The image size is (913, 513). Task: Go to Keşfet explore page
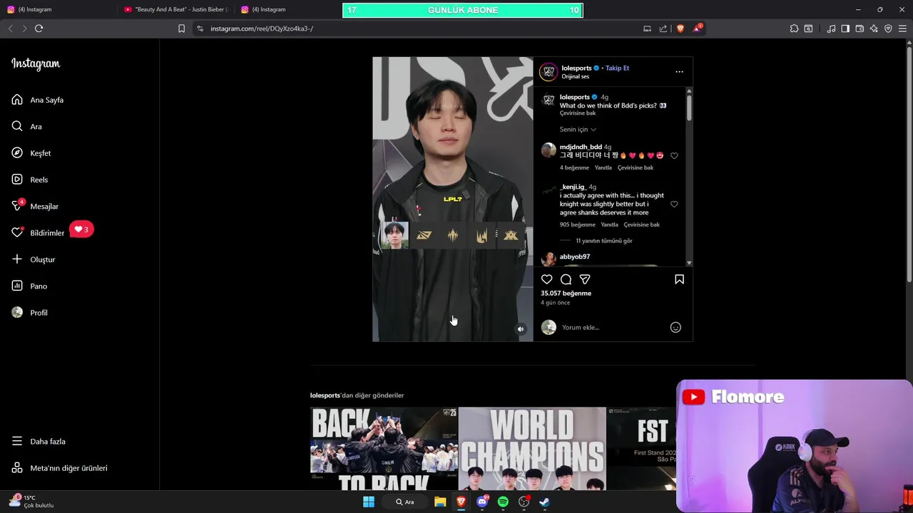[x=31, y=153]
